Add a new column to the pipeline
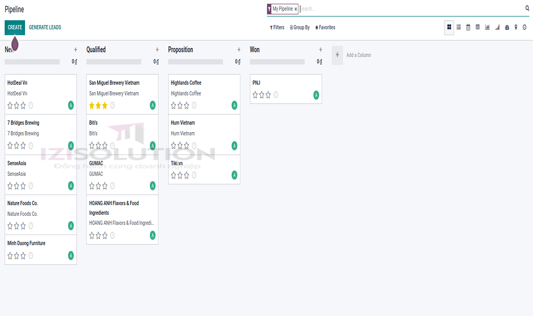Viewport: 533px width, 316px height. coord(337,54)
